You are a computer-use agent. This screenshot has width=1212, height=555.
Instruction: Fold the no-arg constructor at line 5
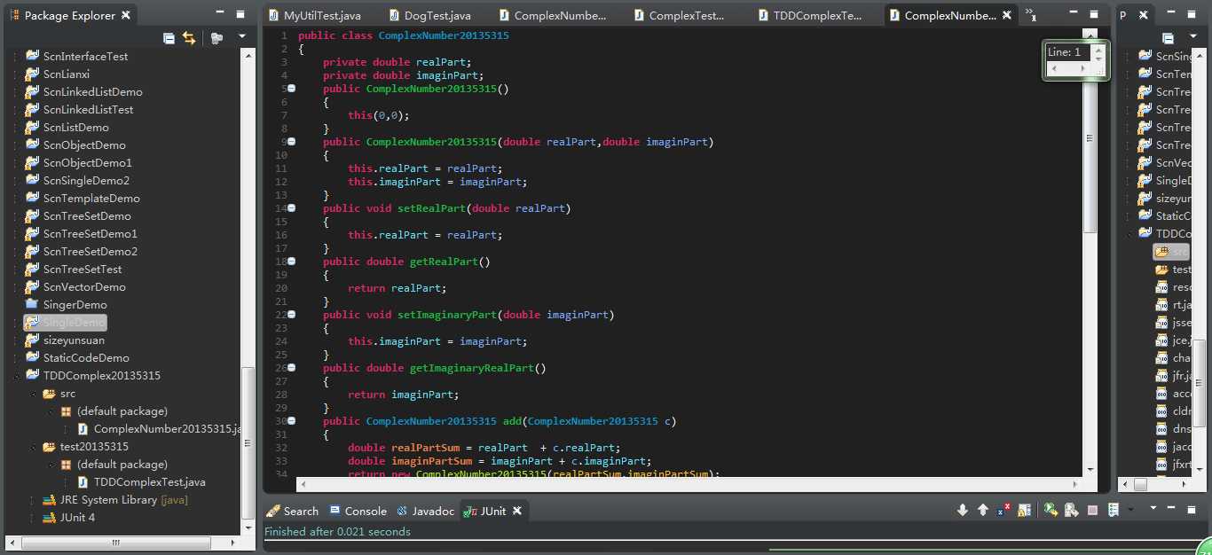(x=292, y=89)
